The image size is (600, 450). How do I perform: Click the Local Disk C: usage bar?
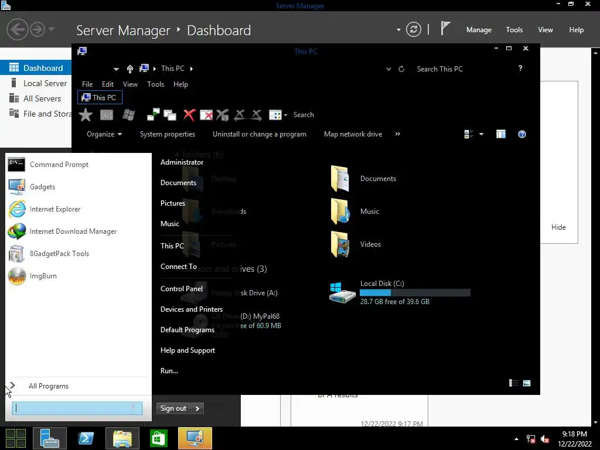[x=415, y=293]
